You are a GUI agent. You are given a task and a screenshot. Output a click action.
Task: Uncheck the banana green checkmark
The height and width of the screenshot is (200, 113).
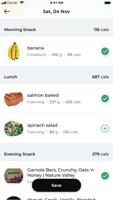click(x=105, y=51)
